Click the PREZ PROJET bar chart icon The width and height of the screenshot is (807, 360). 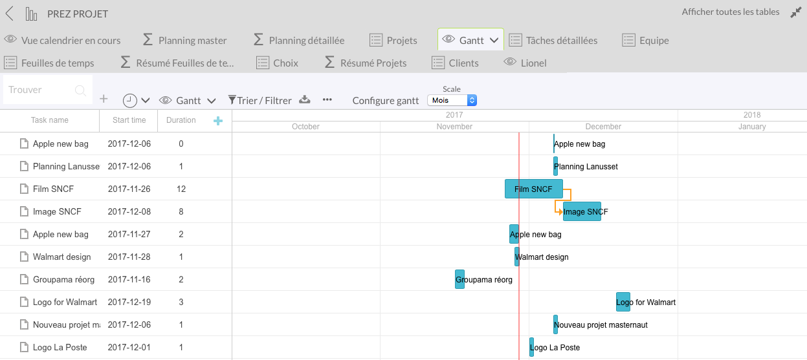tap(31, 14)
